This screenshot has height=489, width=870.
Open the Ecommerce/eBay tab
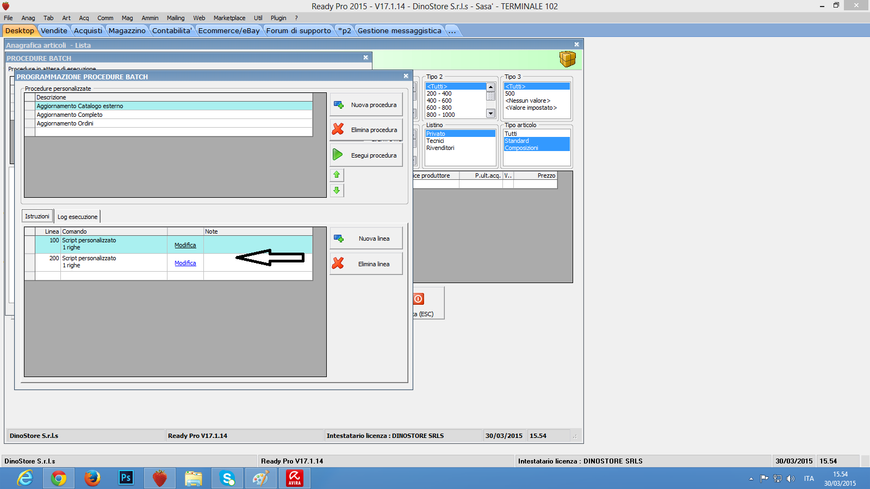coord(229,30)
